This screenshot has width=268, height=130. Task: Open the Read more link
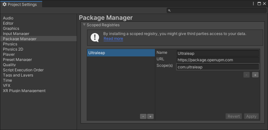tap(113, 39)
